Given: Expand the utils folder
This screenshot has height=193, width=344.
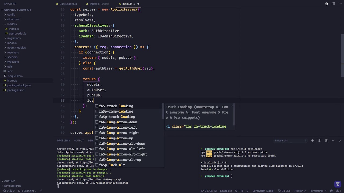Looking at the screenshot, I should click(x=26, y=66).
